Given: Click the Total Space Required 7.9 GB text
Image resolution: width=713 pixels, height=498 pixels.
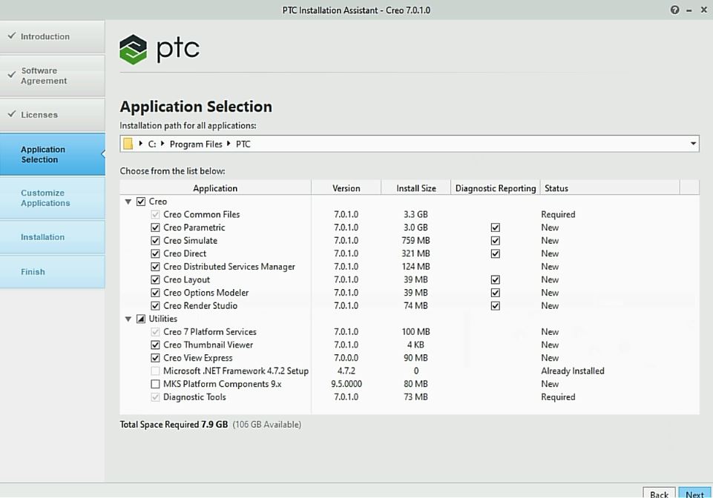Looking at the screenshot, I should point(174,425).
